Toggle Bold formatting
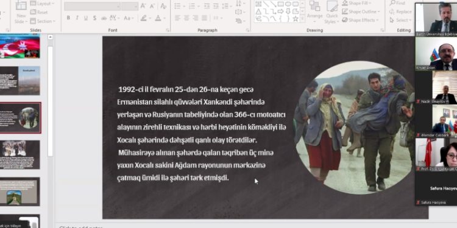 pos(68,18)
